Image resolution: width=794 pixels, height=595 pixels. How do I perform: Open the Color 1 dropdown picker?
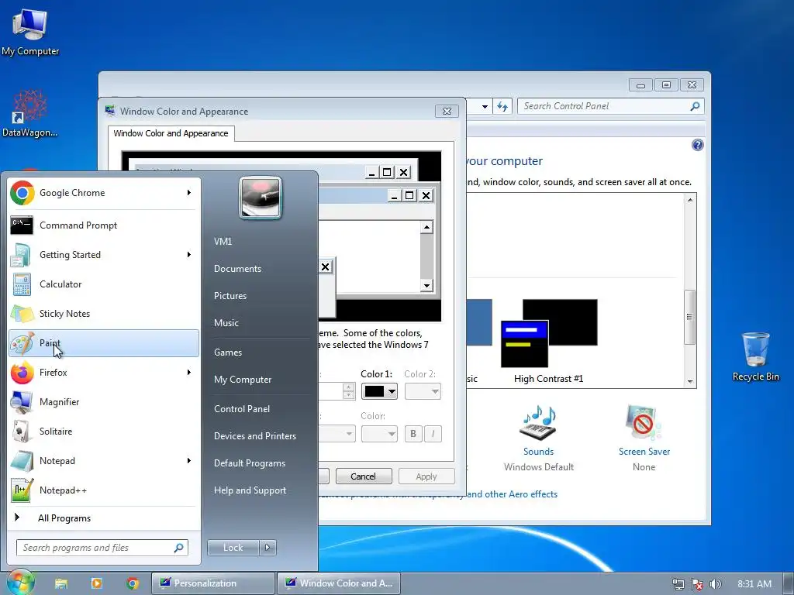[x=379, y=391]
